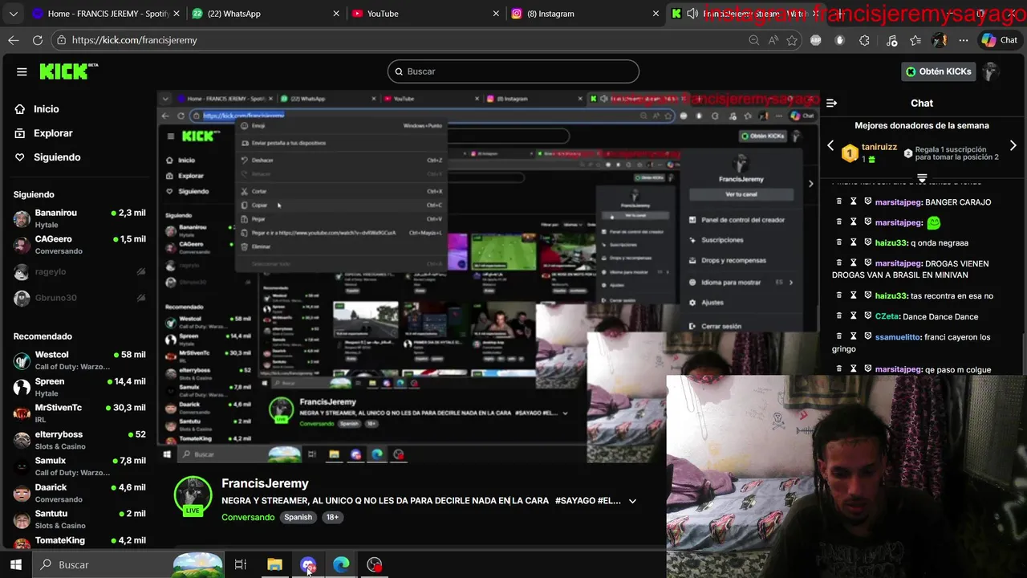The height and width of the screenshot is (578, 1027).
Task: Show next top donor with right arrow
Action: coord(1013,146)
